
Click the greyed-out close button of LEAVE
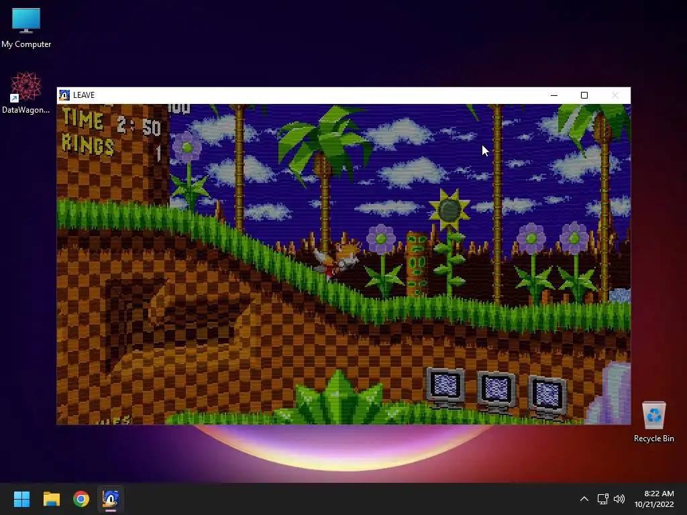[615, 95]
